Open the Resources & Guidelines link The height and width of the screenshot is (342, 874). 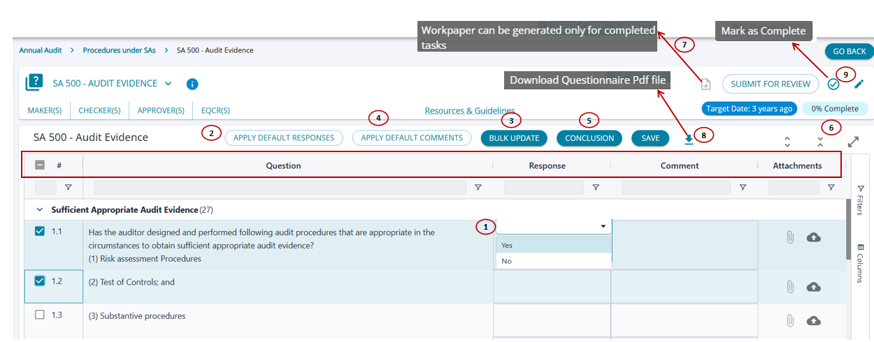469,110
